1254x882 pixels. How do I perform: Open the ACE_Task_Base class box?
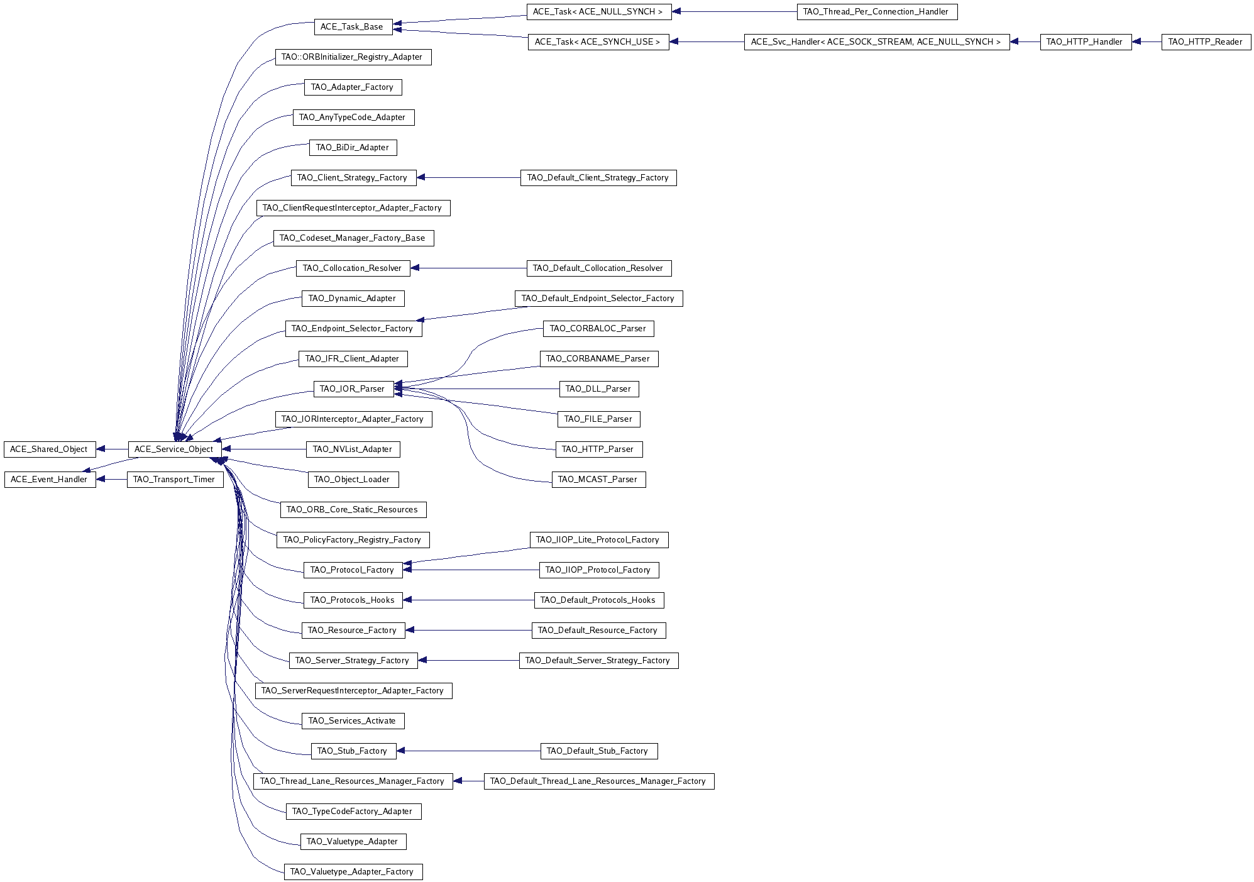(352, 26)
